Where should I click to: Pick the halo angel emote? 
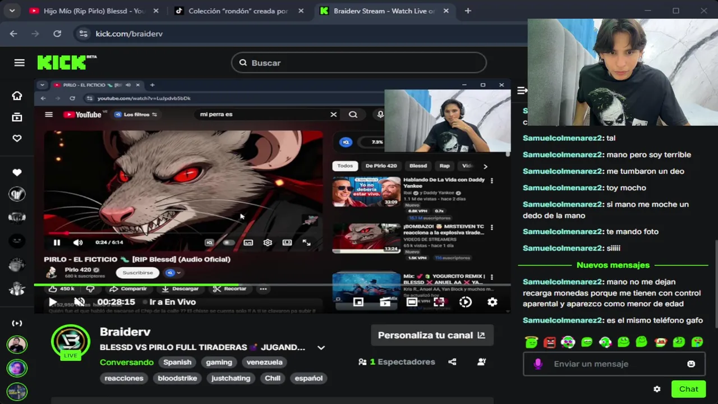[x=531, y=342]
